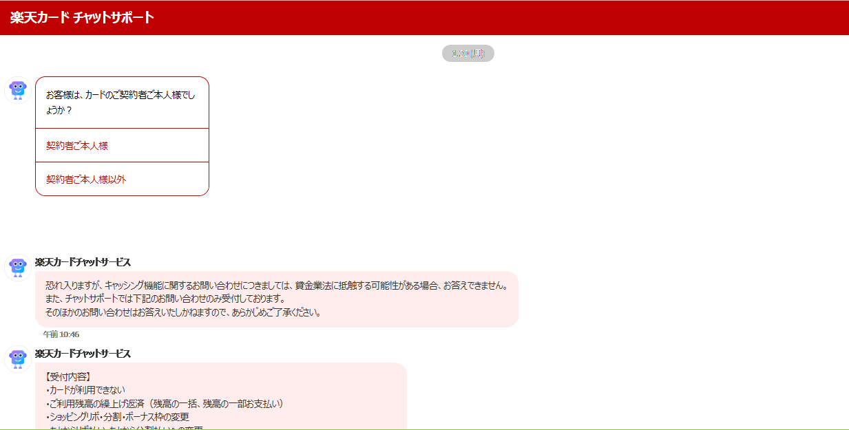Image resolution: width=849 pixels, height=430 pixels.
Task: Click the ・カードが利用できない line
Action: [85, 390]
